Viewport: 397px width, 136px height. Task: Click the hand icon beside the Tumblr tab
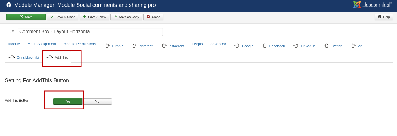pos(106,46)
